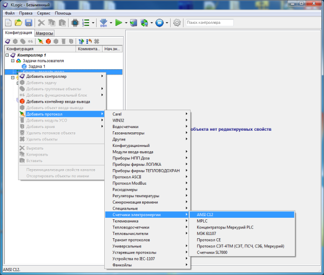Click the Save diskette icon

coord(28,23)
